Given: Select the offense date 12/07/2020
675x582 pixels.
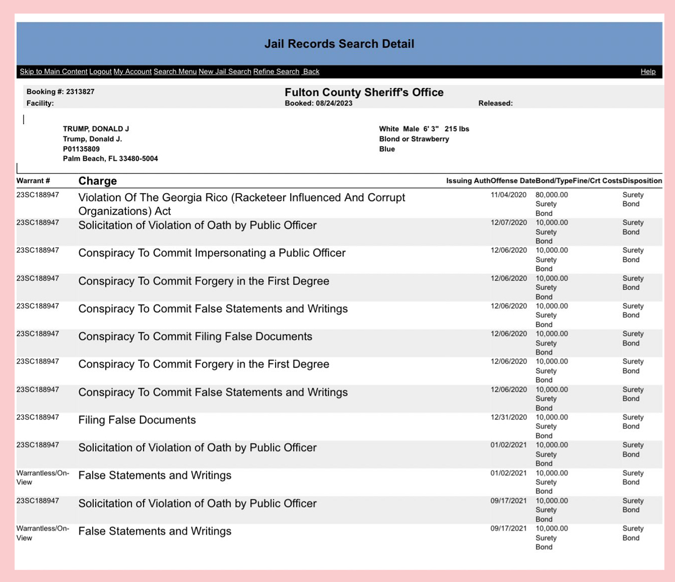Looking at the screenshot, I should [509, 222].
